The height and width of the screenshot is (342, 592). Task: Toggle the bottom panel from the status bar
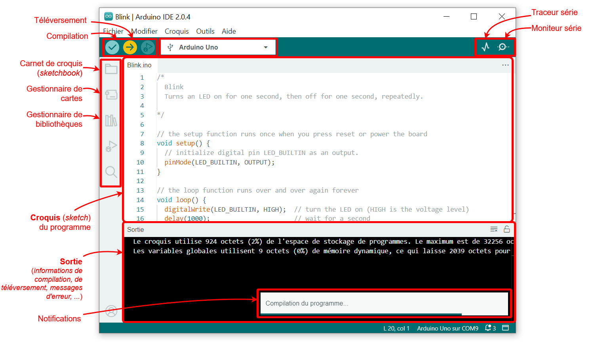point(505,328)
